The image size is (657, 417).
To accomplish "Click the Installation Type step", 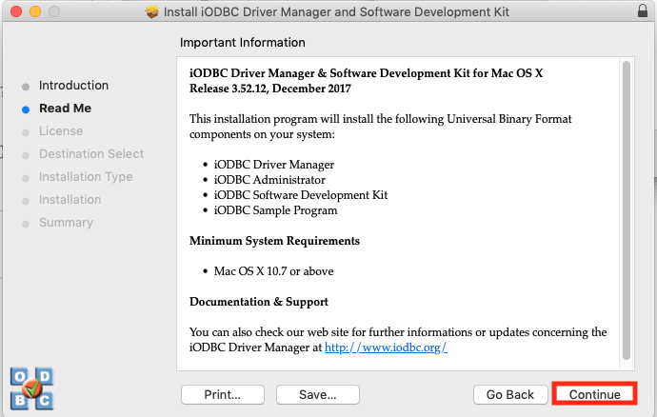I will point(86,177).
